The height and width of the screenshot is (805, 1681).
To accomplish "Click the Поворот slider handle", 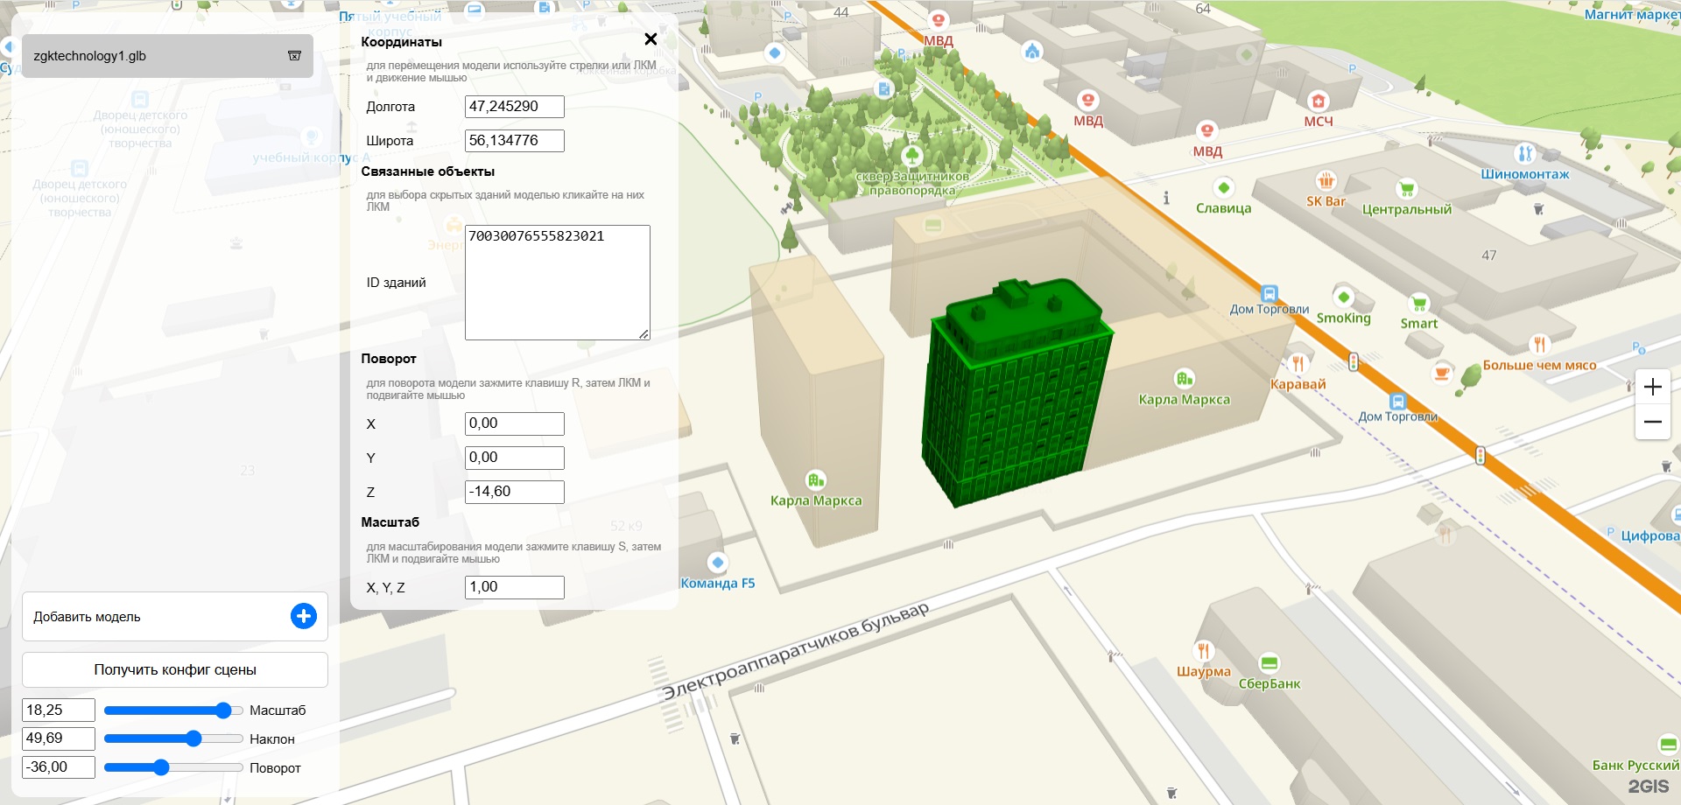I will click(161, 768).
